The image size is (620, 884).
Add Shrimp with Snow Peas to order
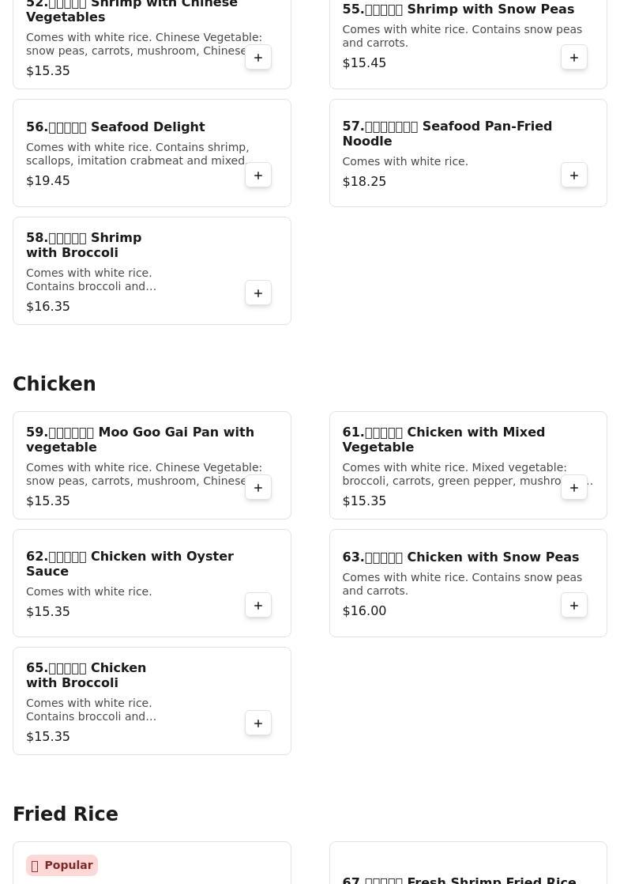point(574,58)
